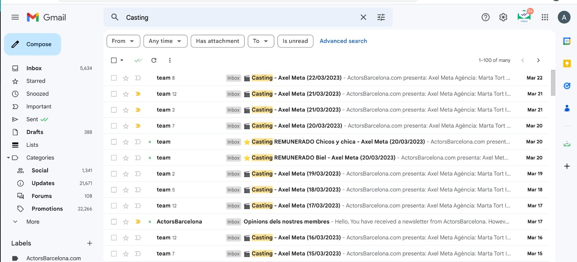Go to older results page
Image resolution: width=577 pixels, height=262 pixels.
[538, 60]
